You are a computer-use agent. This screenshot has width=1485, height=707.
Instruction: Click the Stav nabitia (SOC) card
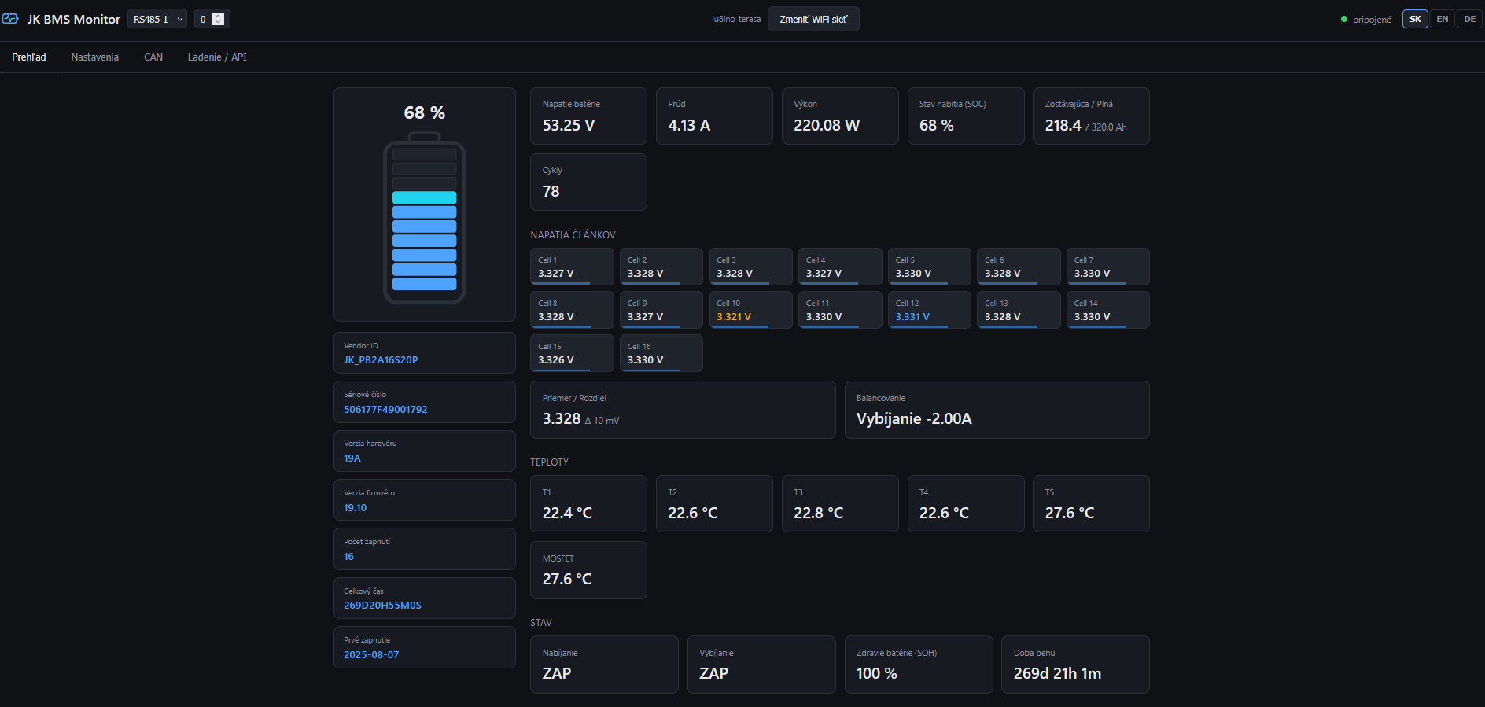(966, 116)
